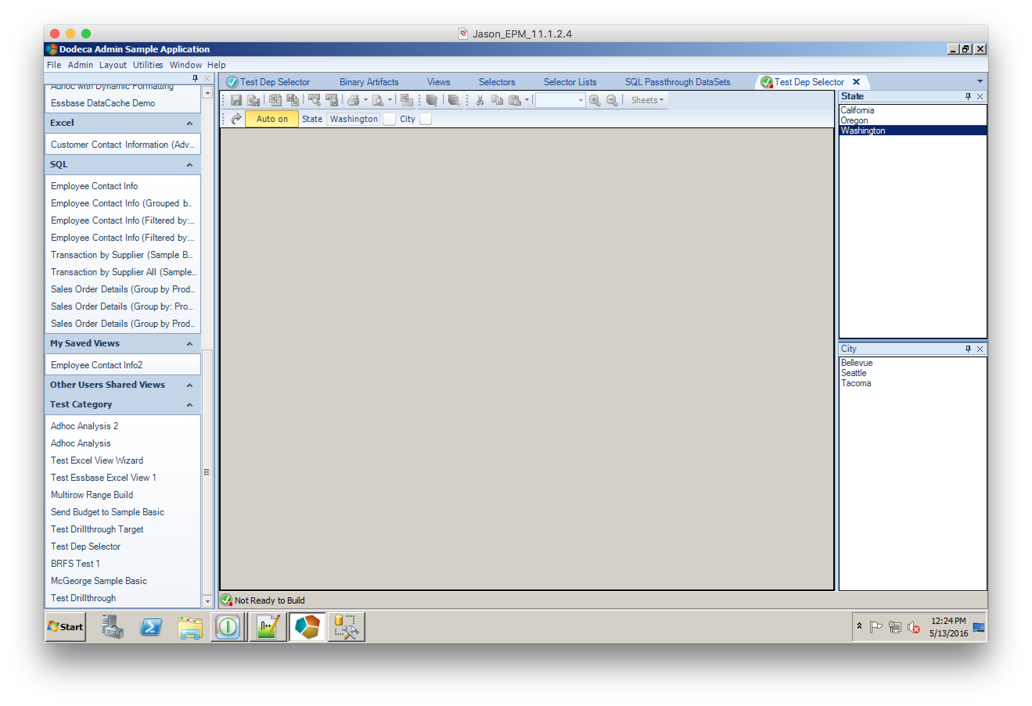Click the Cut scissors icon
Image resolution: width=1032 pixels, height=706 pixels.
click(x=480, y=100)
